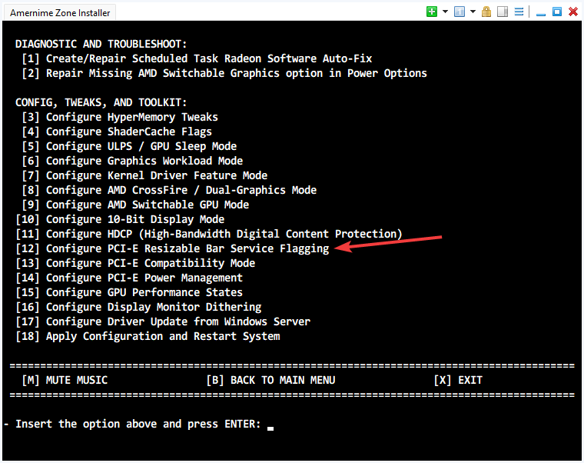Click '[15] Configure GPU Performance States'
This screenshot has height=463, width=584.
click(x=129, y=292)
